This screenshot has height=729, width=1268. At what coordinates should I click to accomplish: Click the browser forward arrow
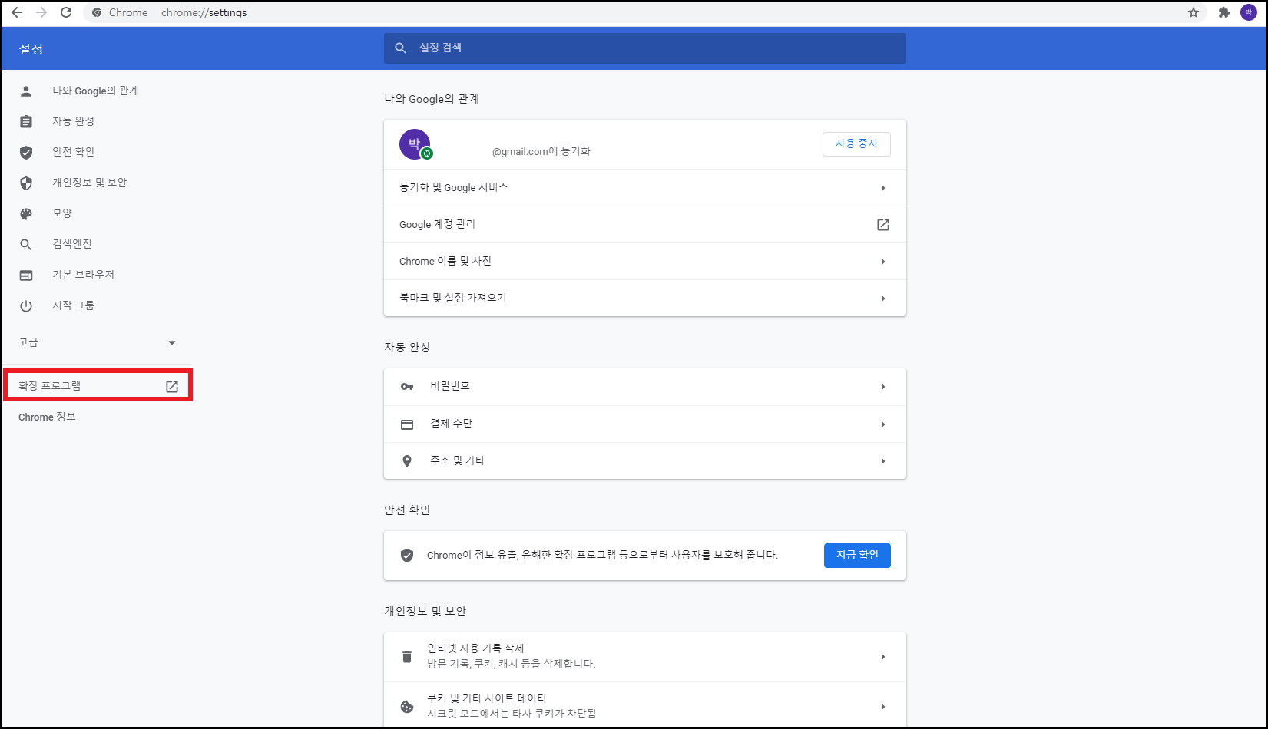pos(41,12)
